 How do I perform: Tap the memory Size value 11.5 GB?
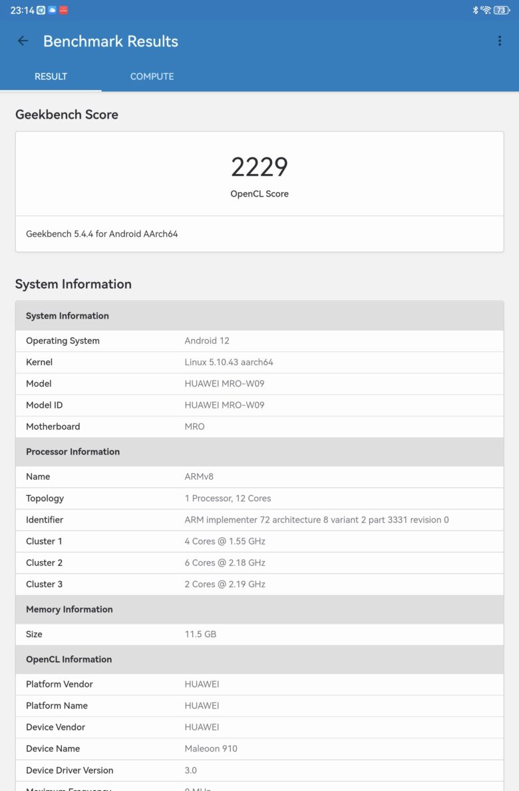pyautogui.click(x=200, y=634)
